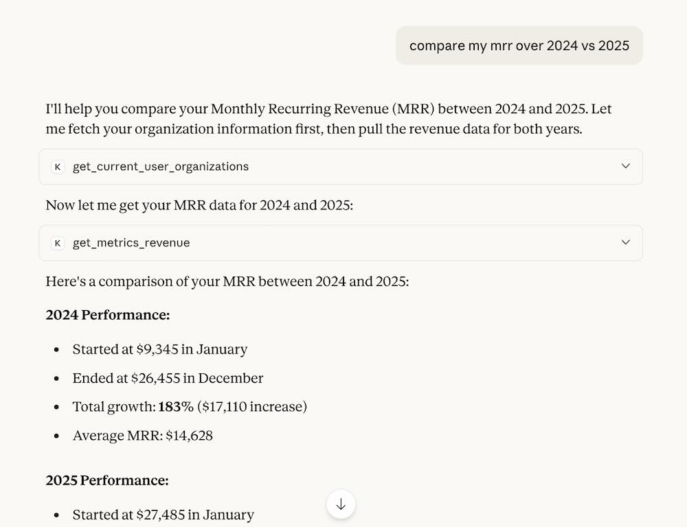
Task: Click the "Ended at $26,455 in December" bullet
Action: click(x=168, y=378)
